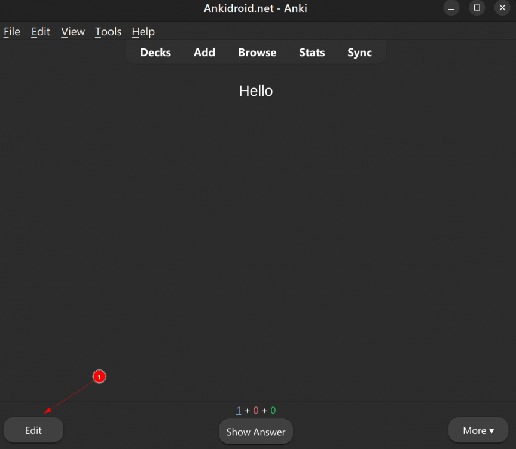The image size is (516, 449).
Task: Open the Edit menu in menu bar
Action: click(41, 32)
